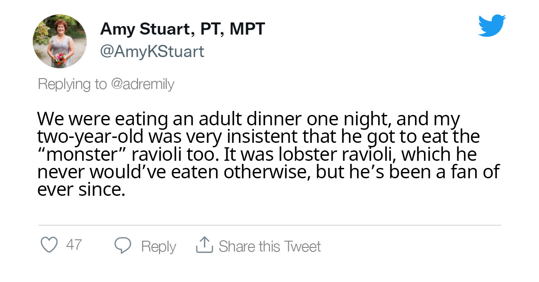This screenshot has width=539, height=282.
Task: Toggle the reply action on the tweet
Action: (x=122, y=246)
